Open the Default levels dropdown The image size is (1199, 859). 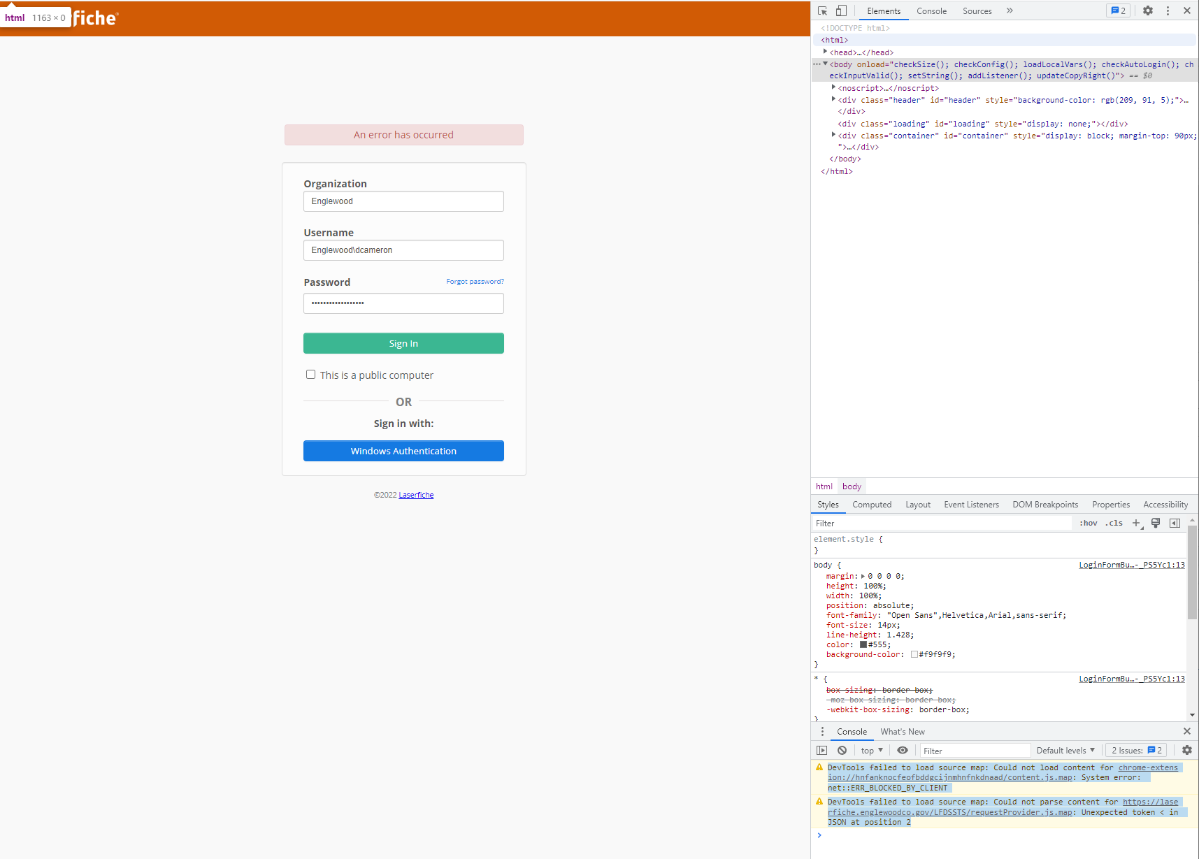coord(1065,751)
